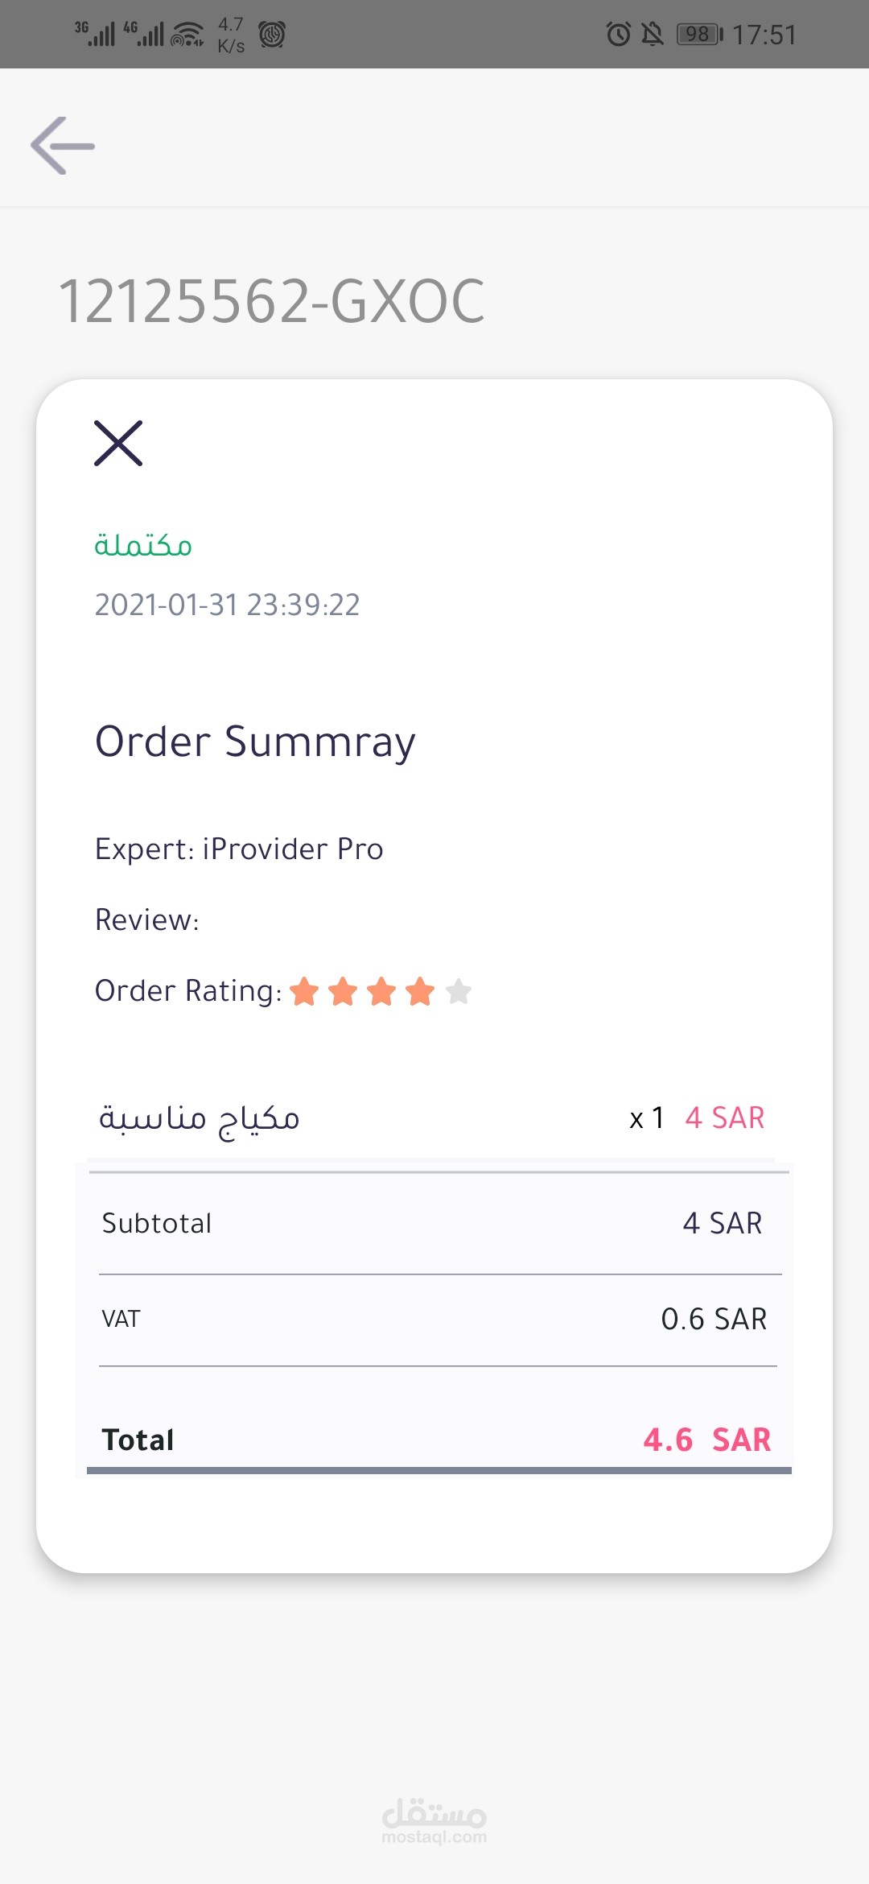Tap the battery level indicator
Screen dimensions: 869x1884
point(699,34)
